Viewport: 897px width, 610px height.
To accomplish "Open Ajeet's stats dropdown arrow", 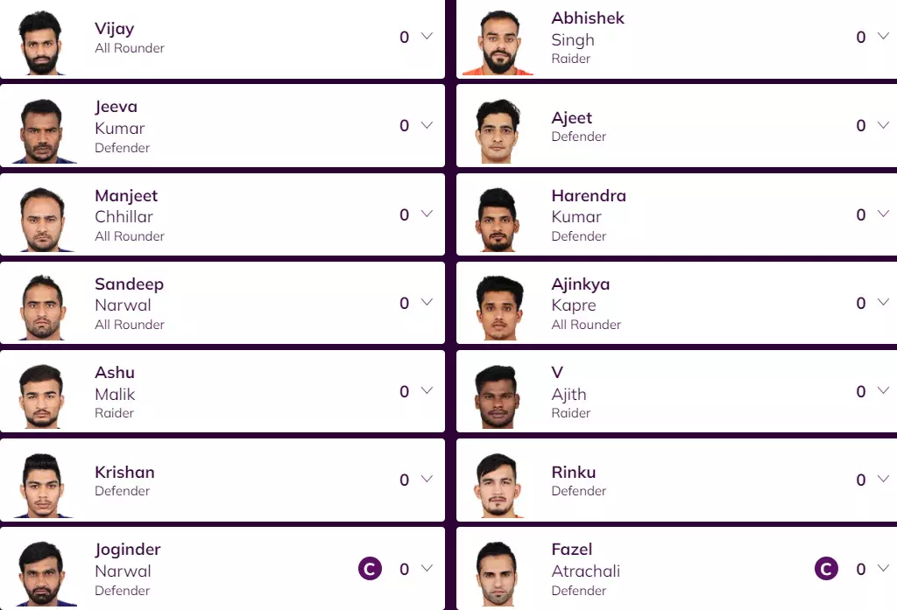I will 882,125.
